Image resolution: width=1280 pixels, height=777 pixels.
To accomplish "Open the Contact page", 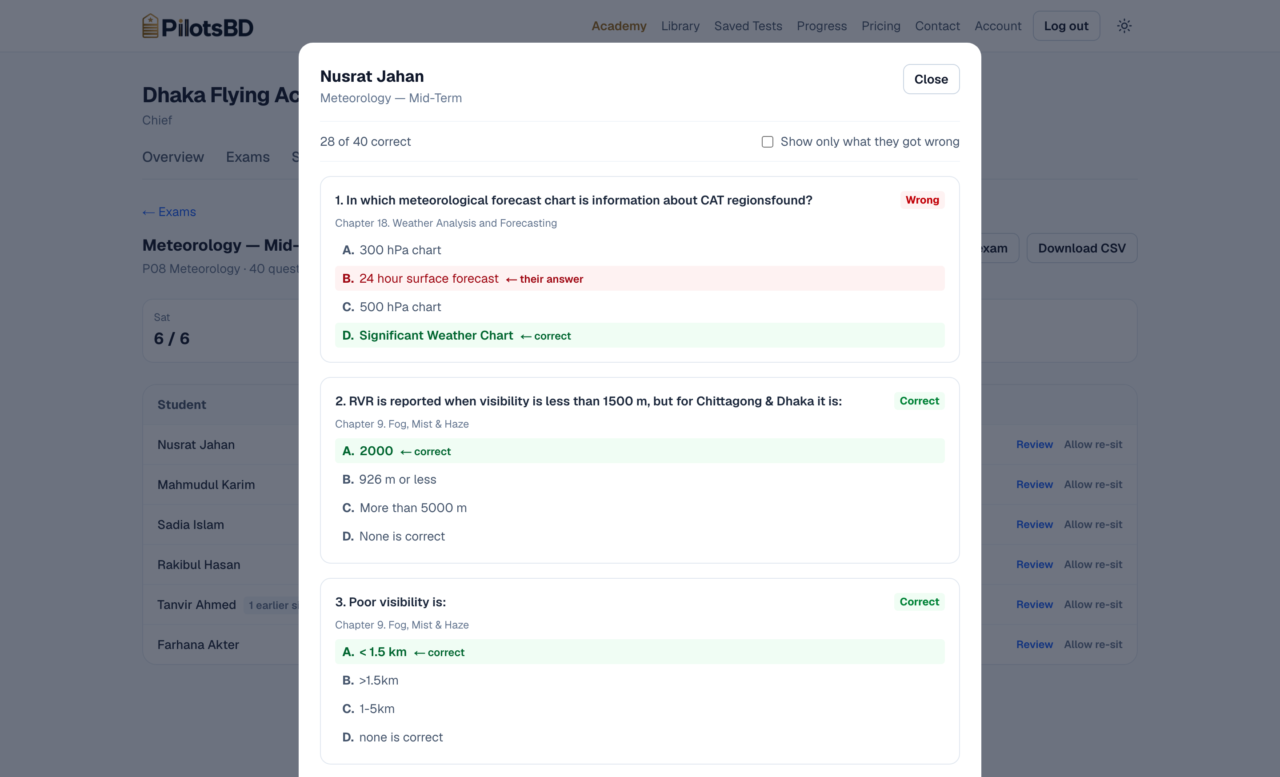I will 937,26.
